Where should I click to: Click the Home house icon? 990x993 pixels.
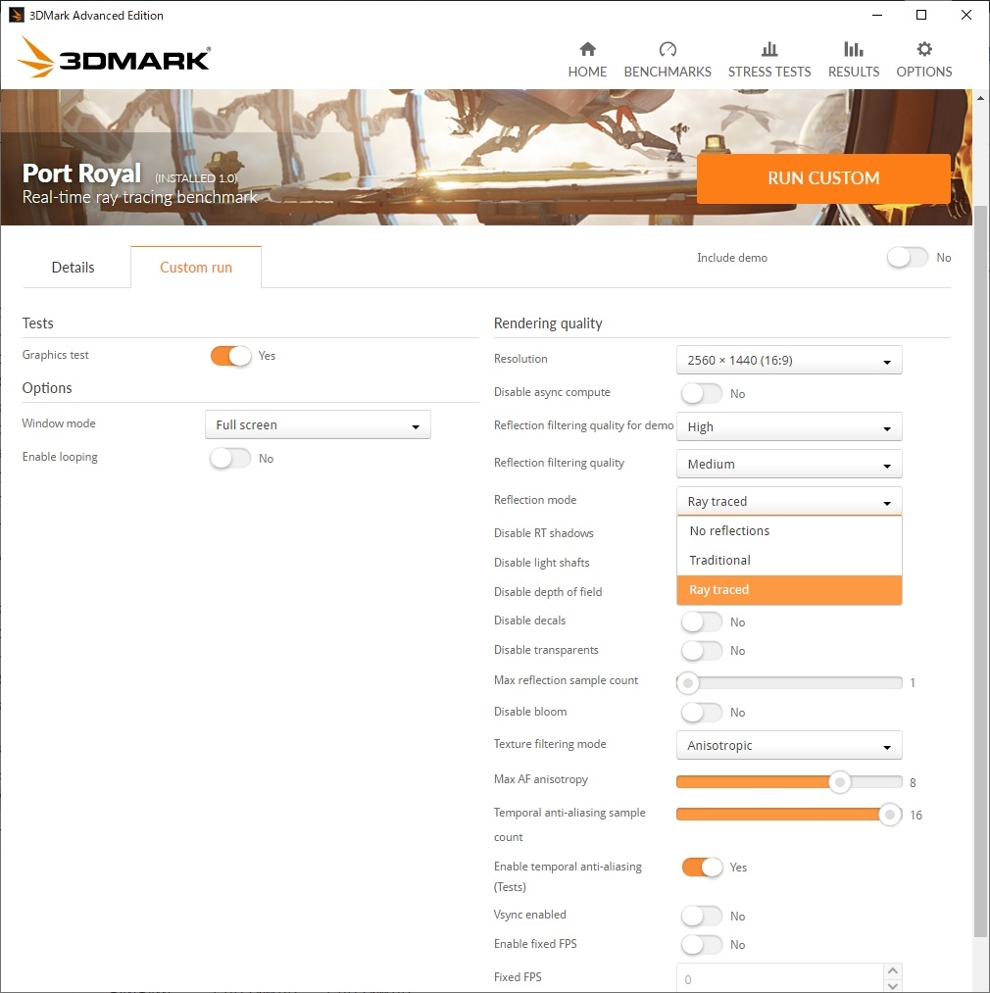click(587, 49)
